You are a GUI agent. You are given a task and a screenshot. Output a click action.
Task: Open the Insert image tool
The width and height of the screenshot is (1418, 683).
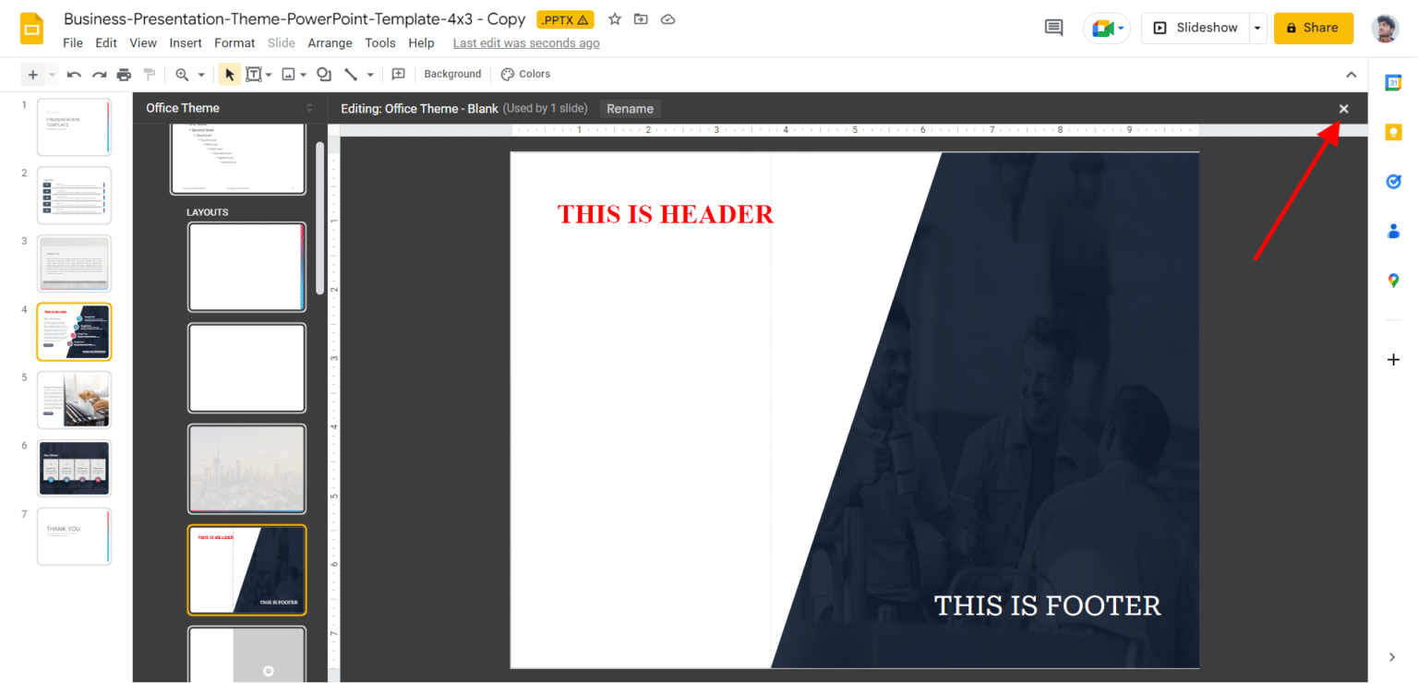coord(289,74)
